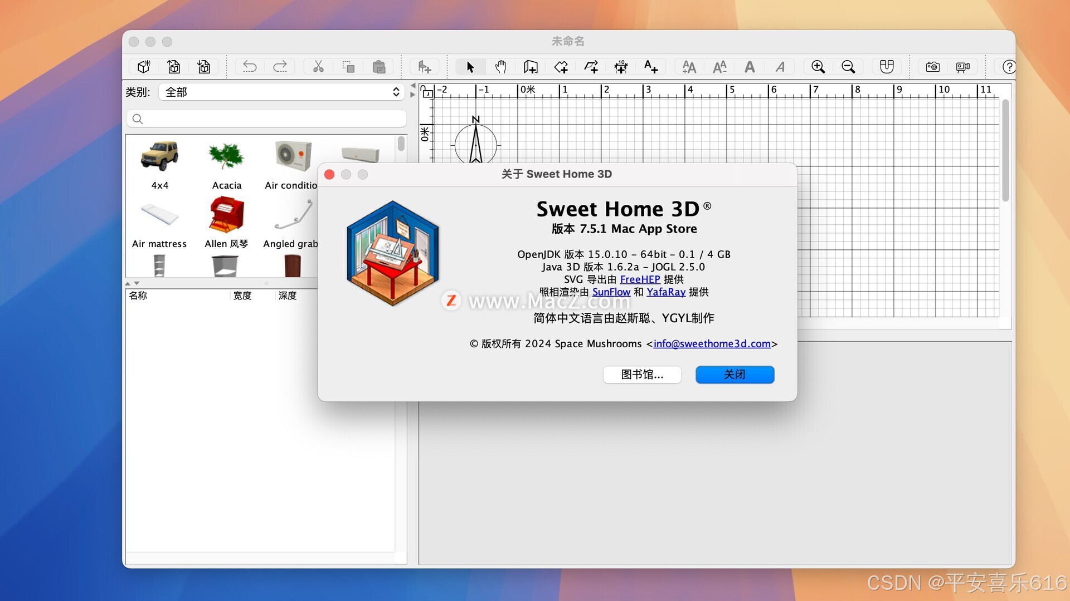Switch to the Pan hand tool
Image resolution: width=1070 pixels, height=601 pixels.
click(x=500, y=67)
